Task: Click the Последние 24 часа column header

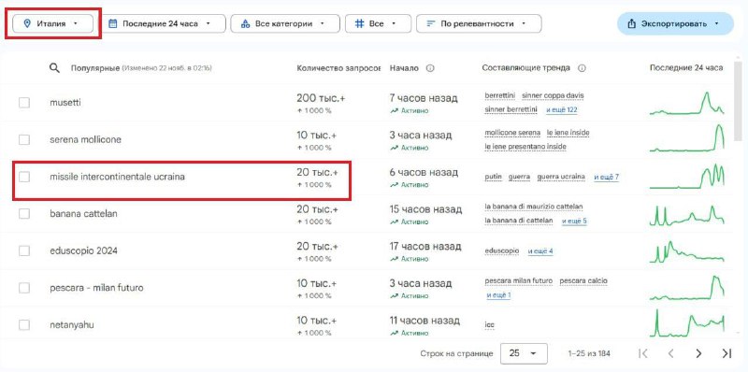Action: point(686,68)
